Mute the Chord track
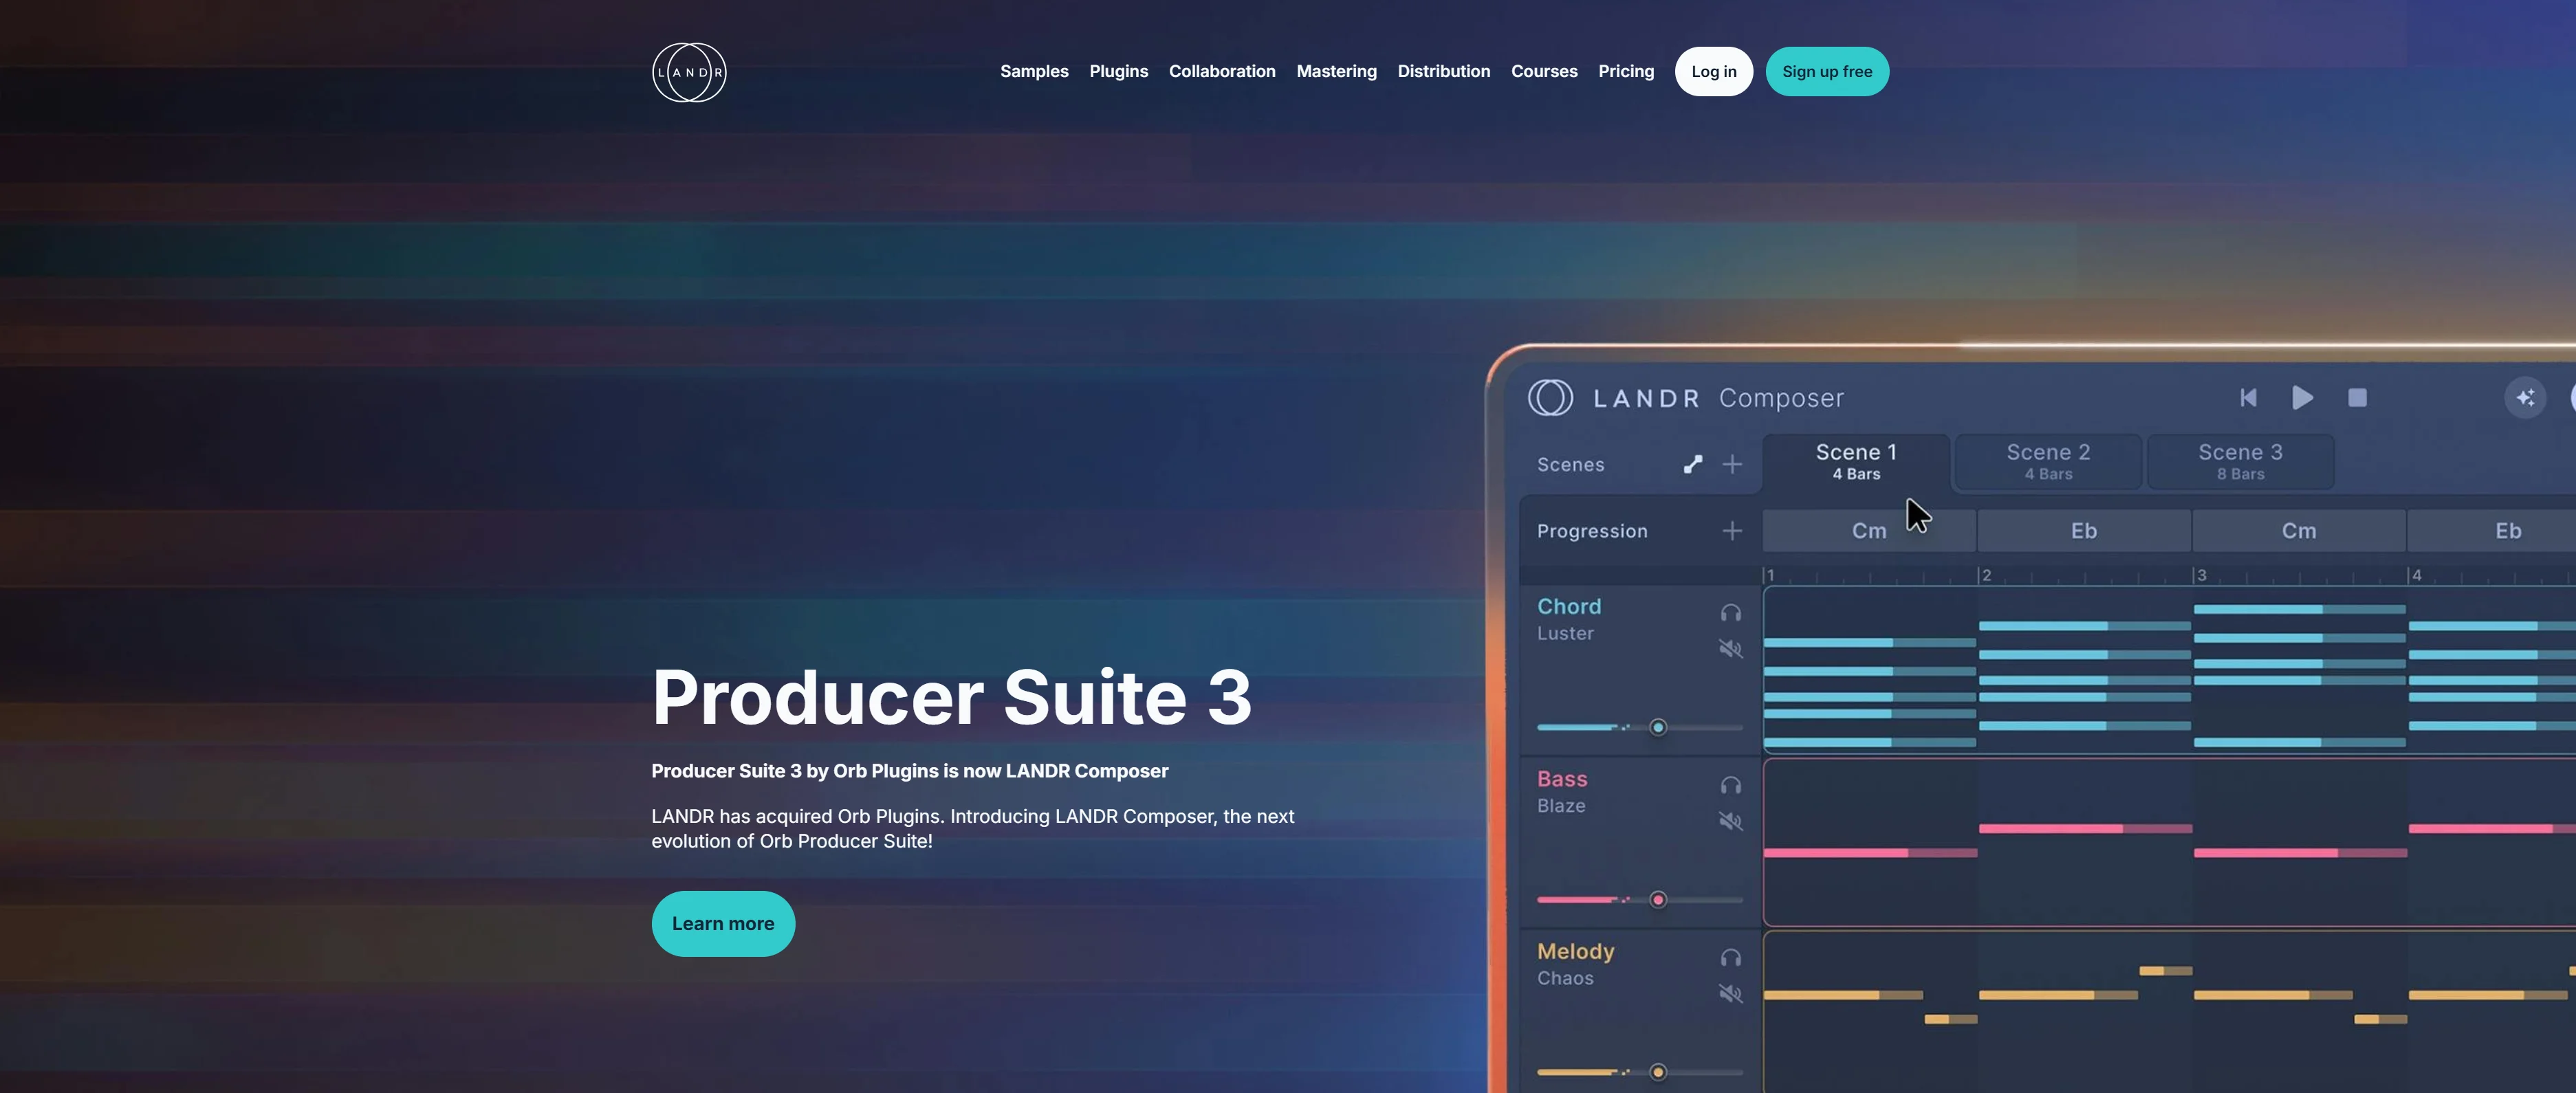This screenshot has width=2576, height=1093. pos(1730,649)
